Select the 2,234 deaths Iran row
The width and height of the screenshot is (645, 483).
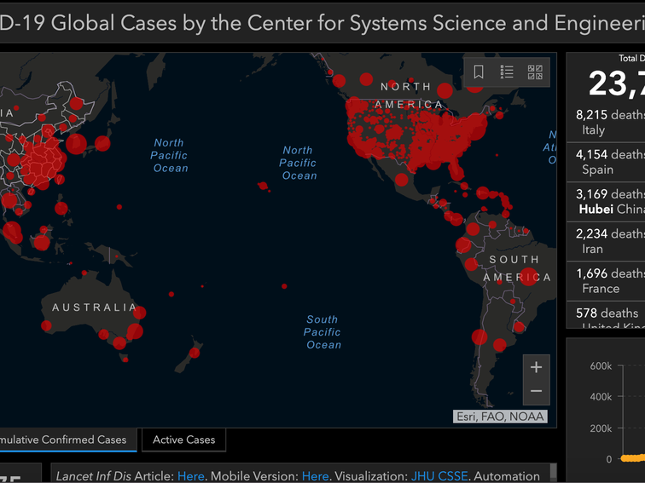coord(606,241)
